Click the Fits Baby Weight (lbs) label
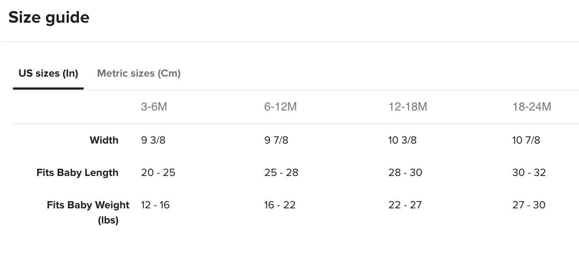Screen dimensions: 579x258 point(88,212)
